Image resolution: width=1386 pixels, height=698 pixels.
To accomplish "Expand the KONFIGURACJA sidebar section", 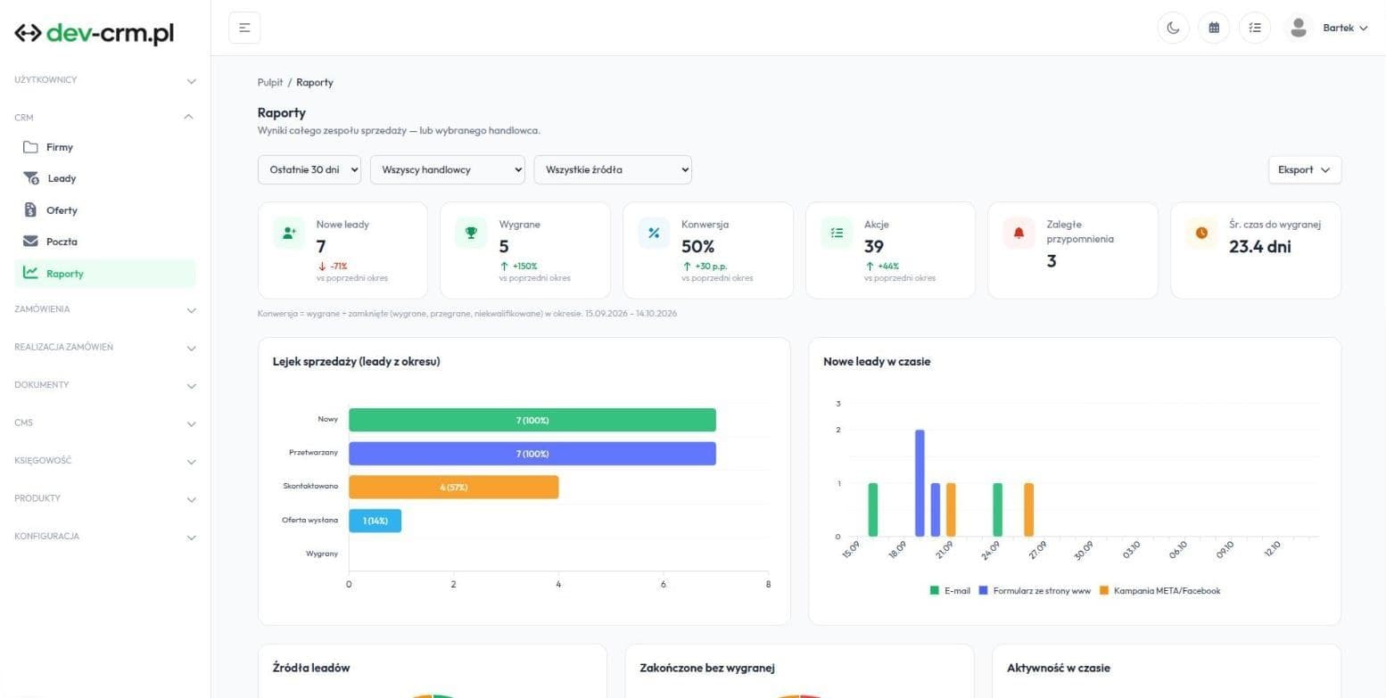I will 105,537.
